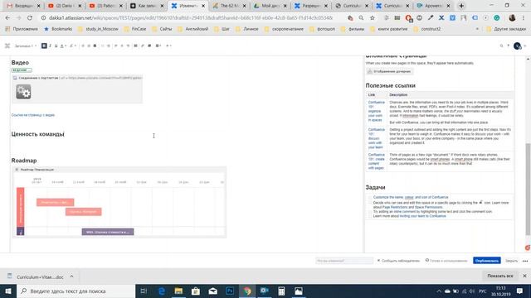Click the ready to go status indicator
Screen dimensions: 531x298
(x=446, y=261)
